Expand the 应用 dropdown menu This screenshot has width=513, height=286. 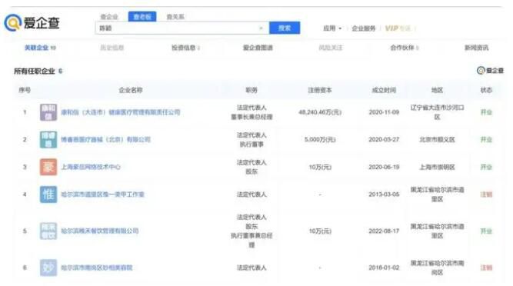point(332,28)
